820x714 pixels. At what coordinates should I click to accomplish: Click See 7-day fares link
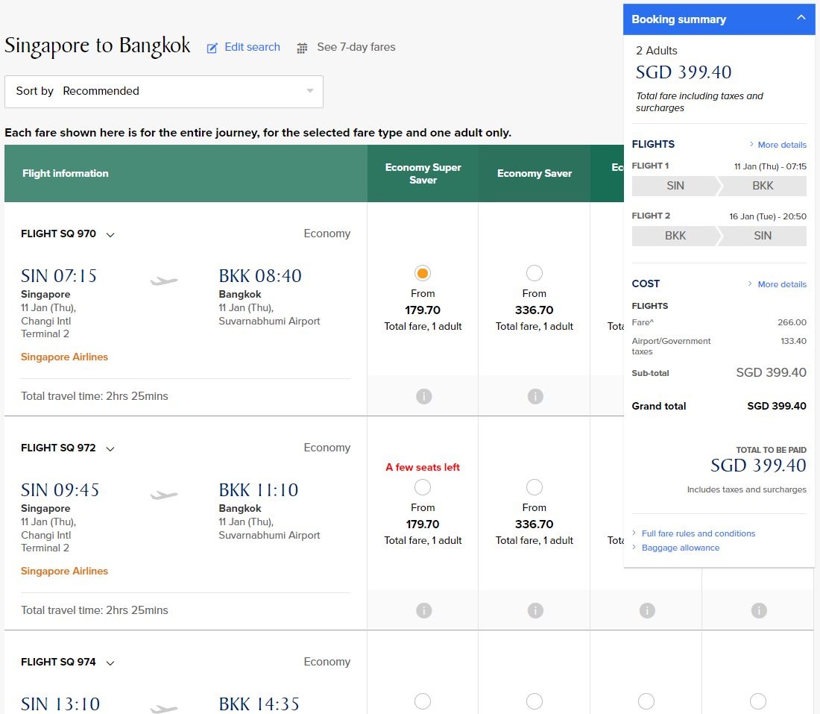pyautogui.click(x=356, y=47)
